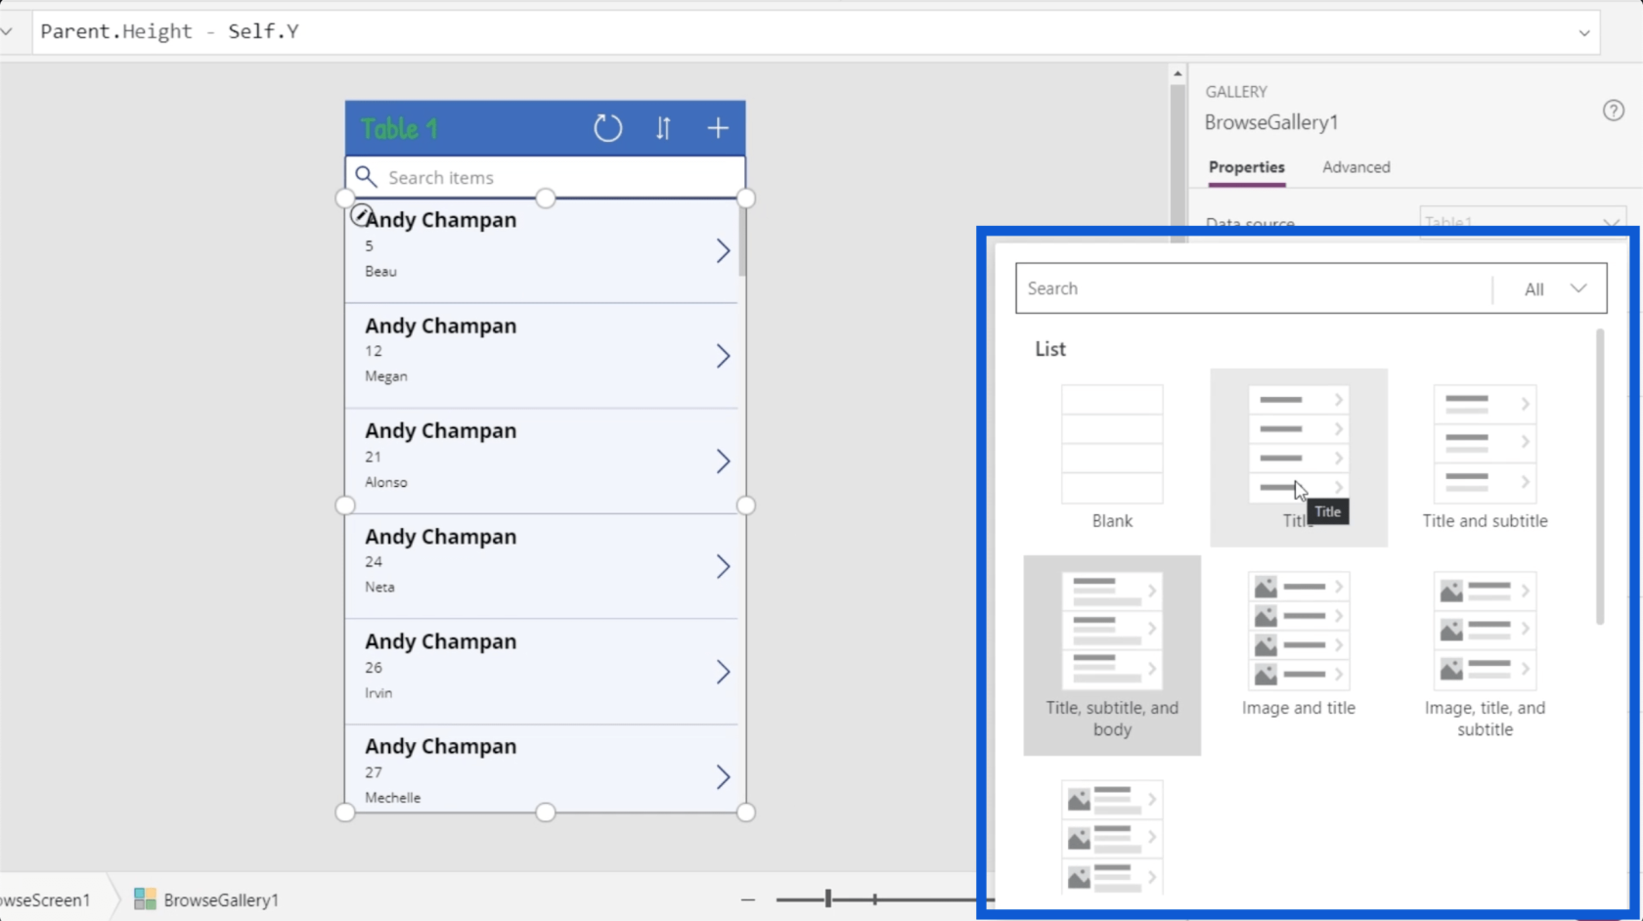
Task: Switch to the Advanced tab
Action: tap(1355, 167)
